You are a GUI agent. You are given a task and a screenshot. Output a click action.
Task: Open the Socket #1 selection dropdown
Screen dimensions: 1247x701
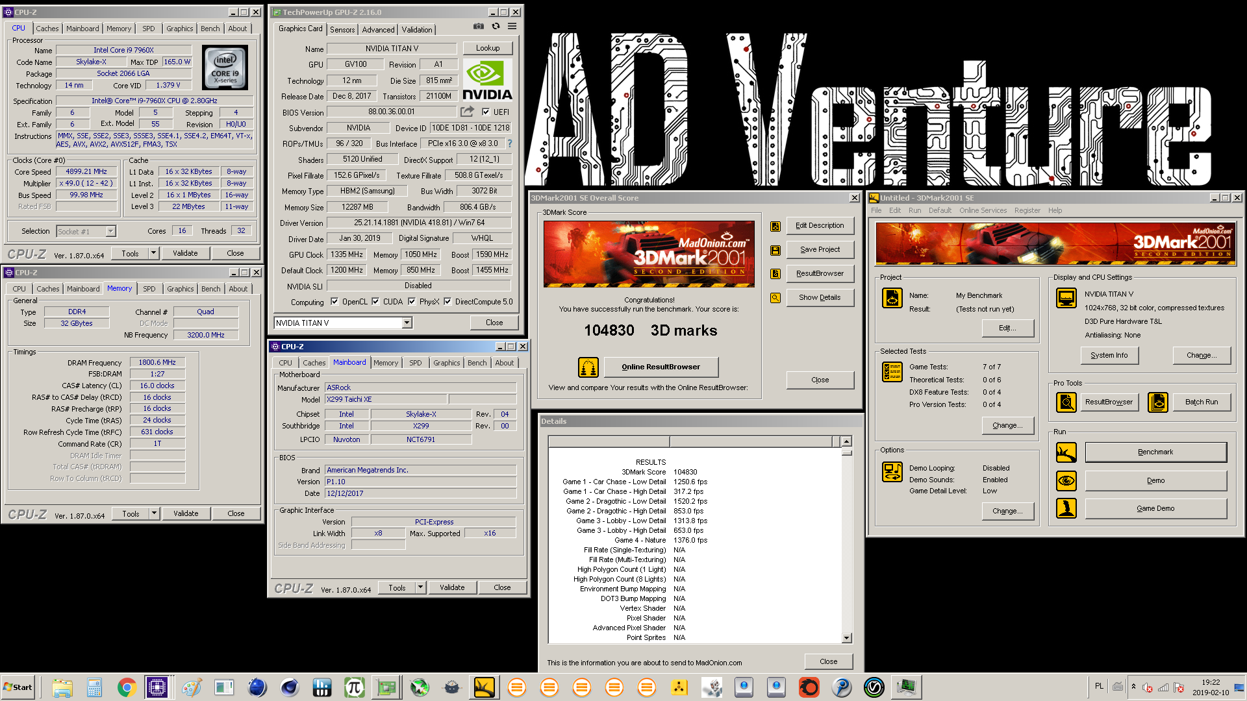click(x=110, y=231)
